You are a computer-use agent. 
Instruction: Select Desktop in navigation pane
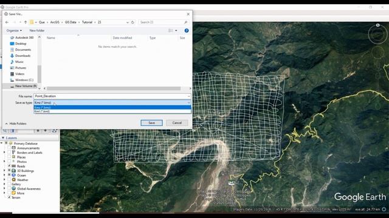[x=18, y=44]
